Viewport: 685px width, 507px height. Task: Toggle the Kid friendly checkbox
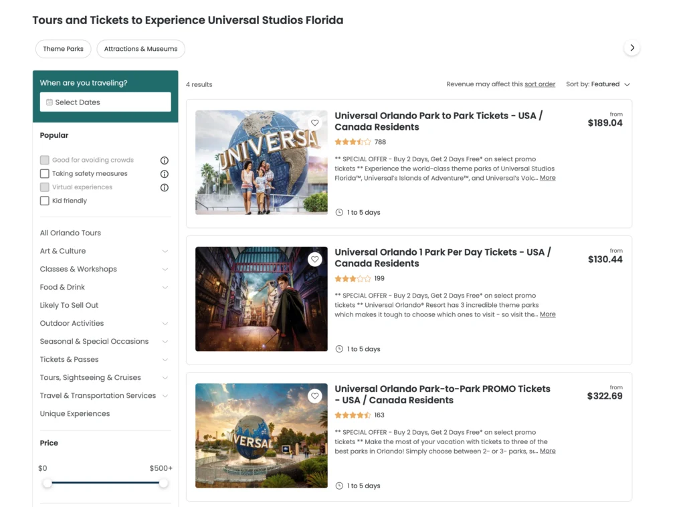(x=45, y=201)
